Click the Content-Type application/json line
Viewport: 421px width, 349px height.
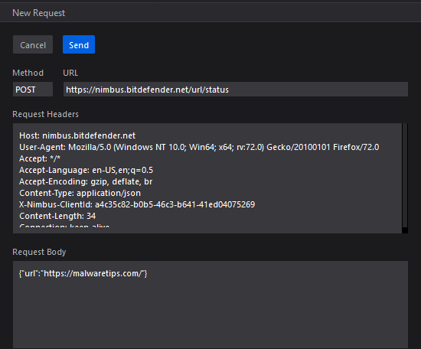[80, 194]
